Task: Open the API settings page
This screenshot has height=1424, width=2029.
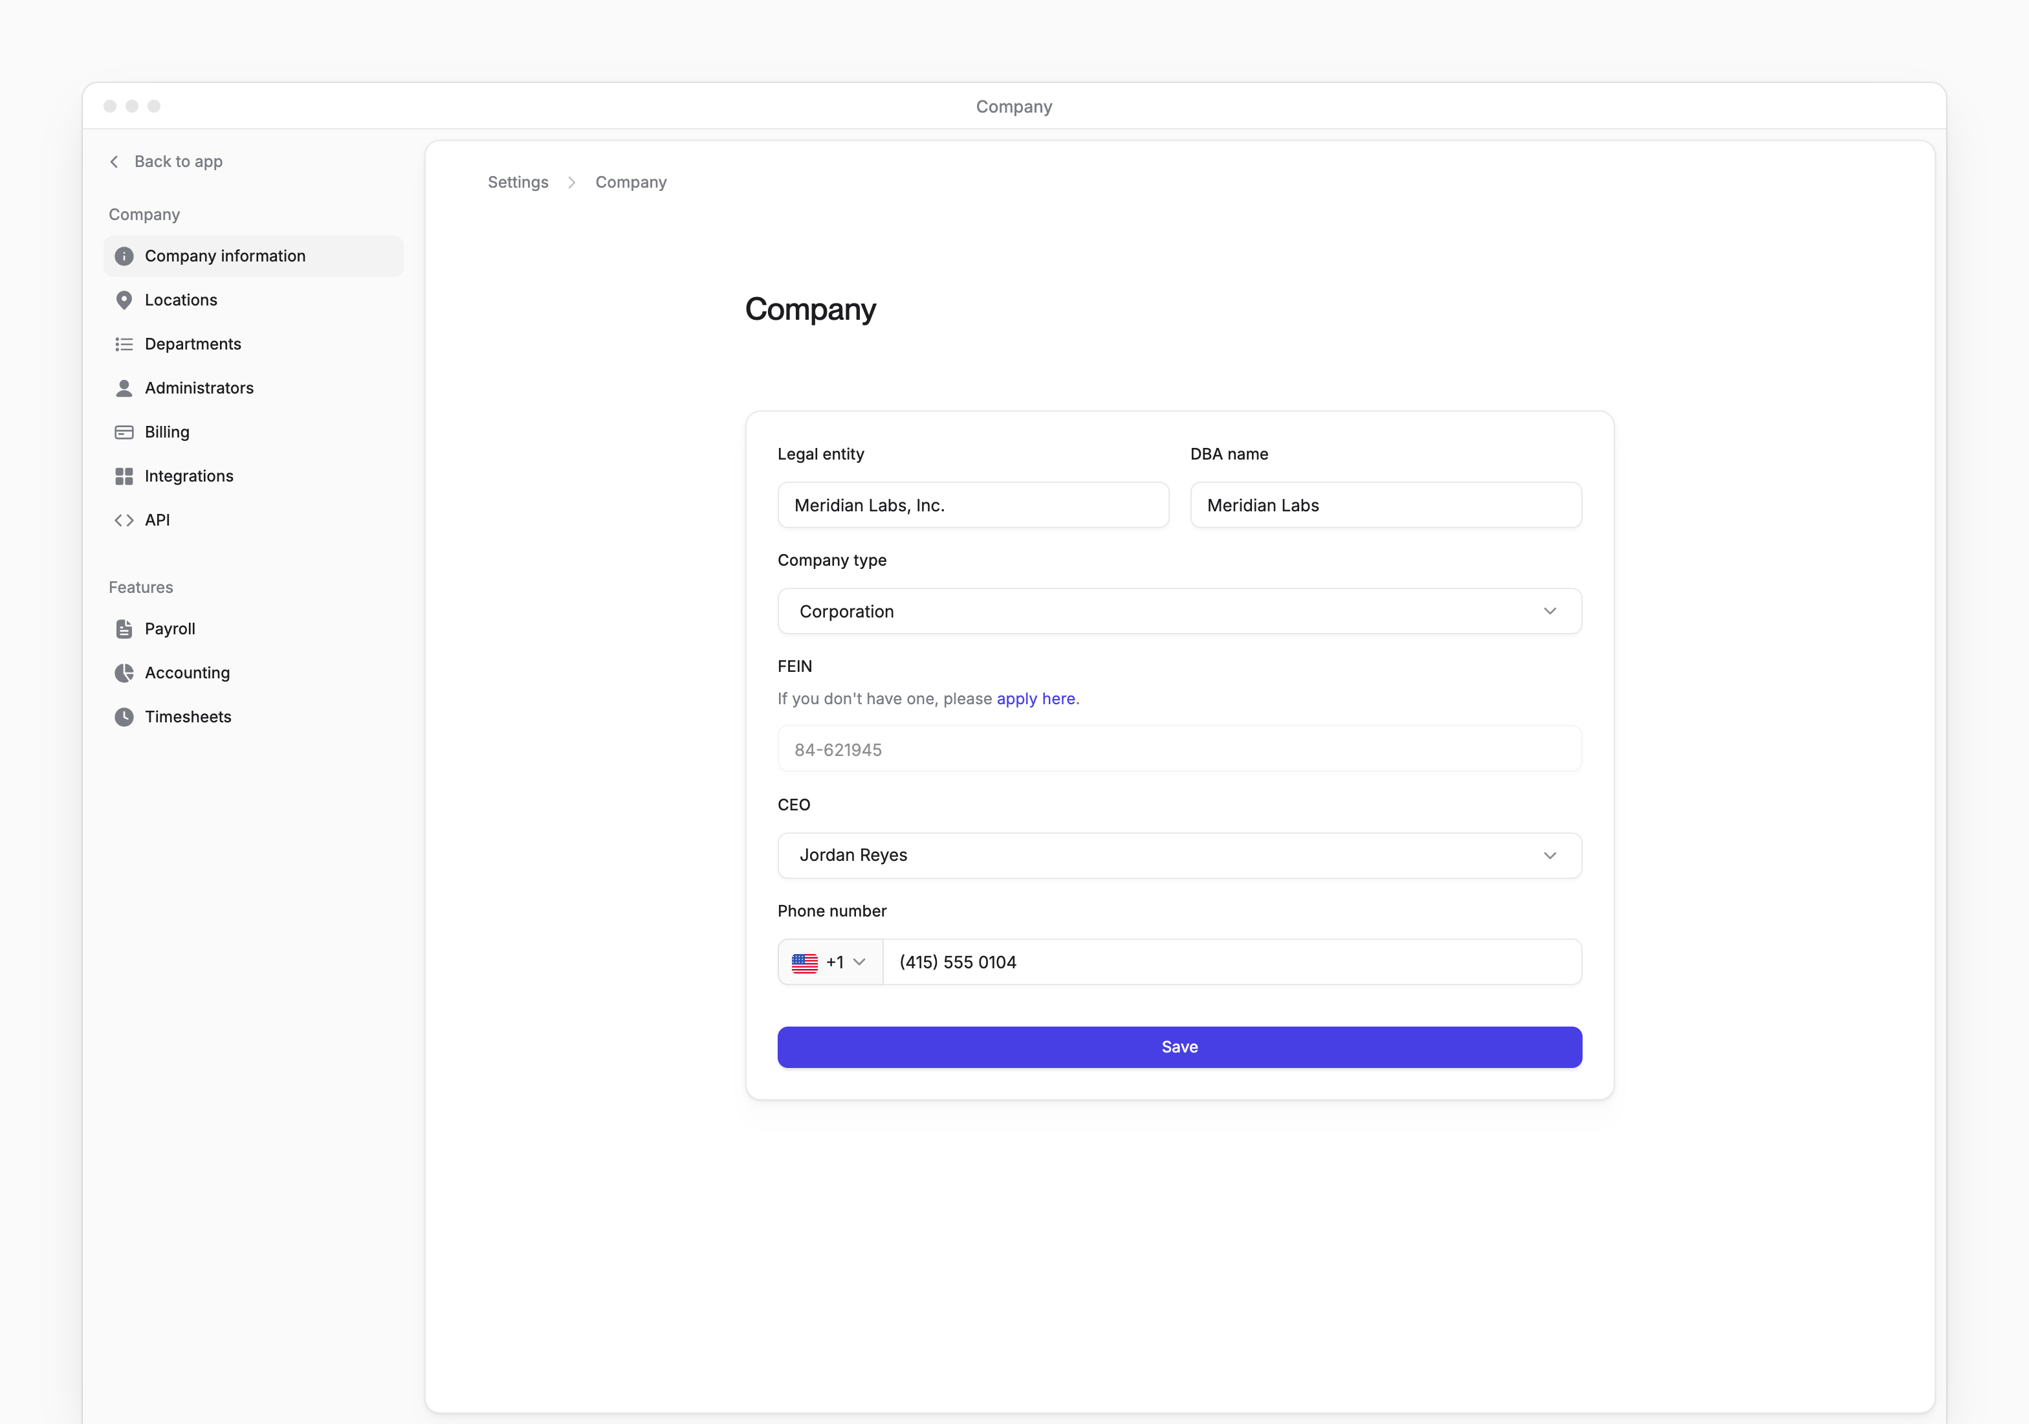Action: coord(254,520)
